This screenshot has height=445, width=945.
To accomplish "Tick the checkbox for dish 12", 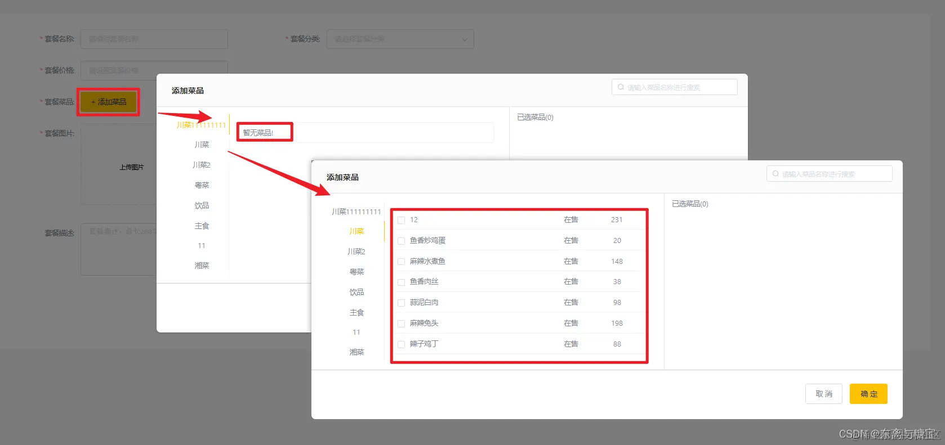I will tap(402, 220).
